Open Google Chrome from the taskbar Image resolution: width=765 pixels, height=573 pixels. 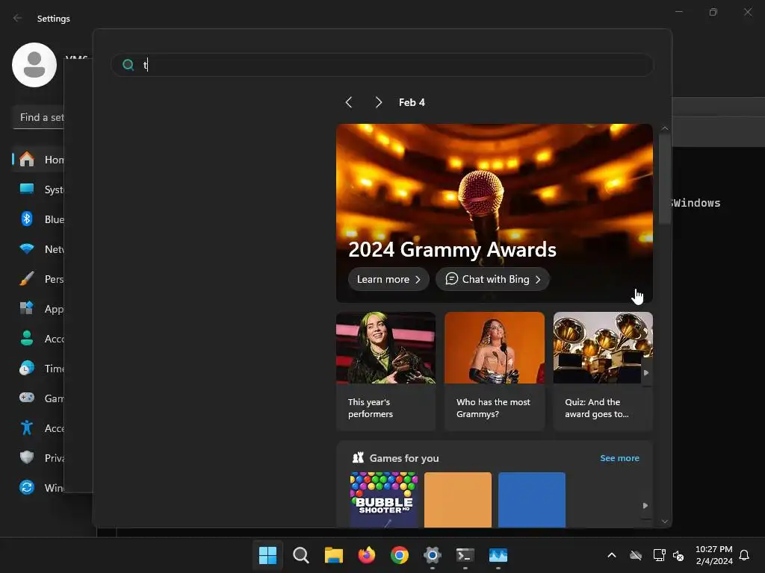click(x=400, y=555)
